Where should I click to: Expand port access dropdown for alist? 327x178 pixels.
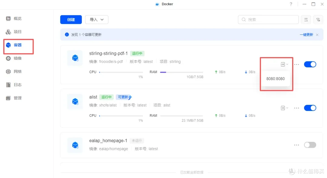[x=284, y=108]
